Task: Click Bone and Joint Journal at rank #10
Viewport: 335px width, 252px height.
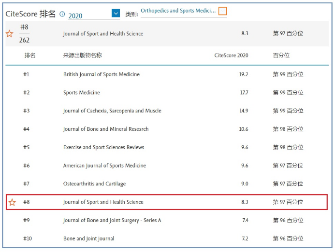Action: coord(89,238)
